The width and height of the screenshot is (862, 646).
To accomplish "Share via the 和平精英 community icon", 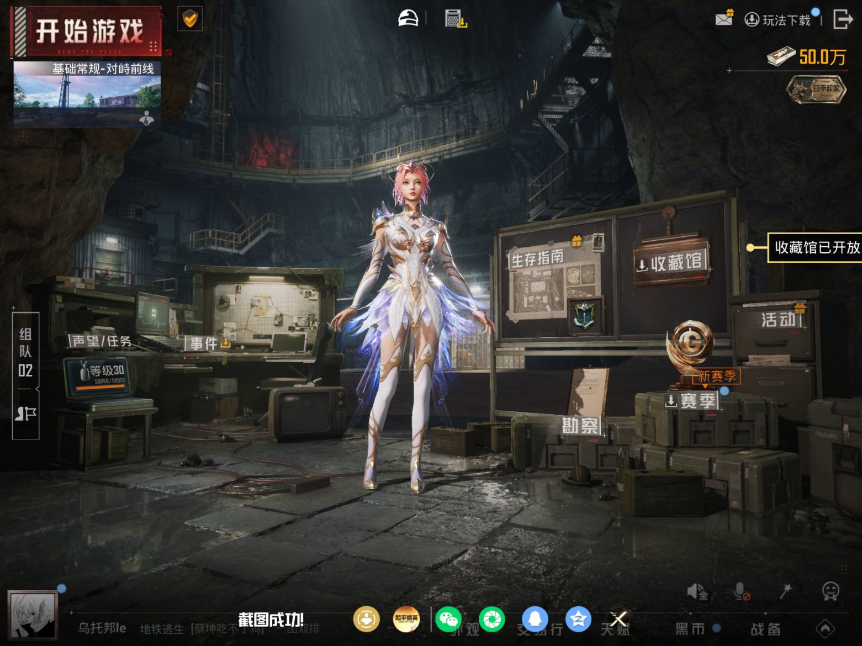I will [x=406, y=619].
